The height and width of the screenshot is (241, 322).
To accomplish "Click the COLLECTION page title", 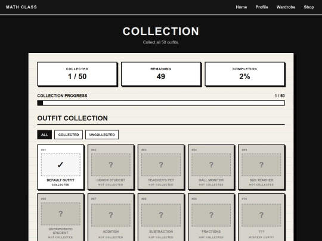I will (x=161, y=32).
